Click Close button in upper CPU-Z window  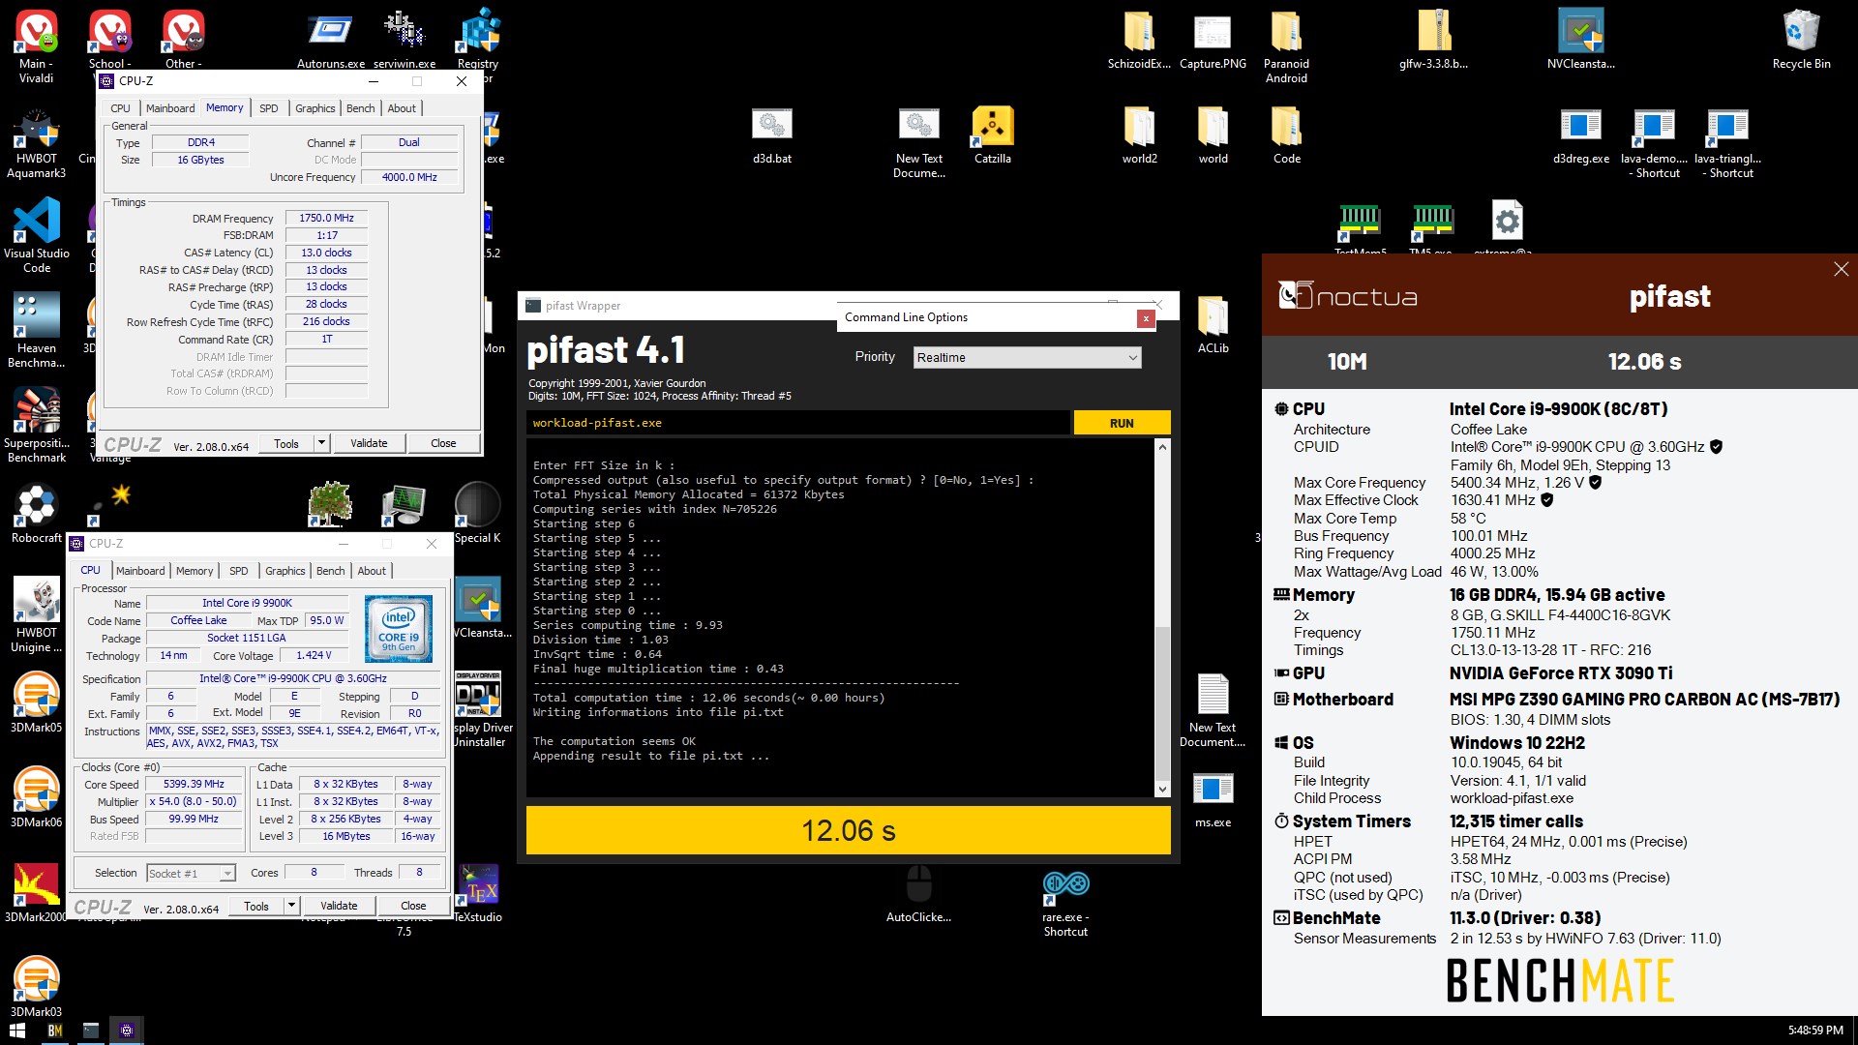(x=443, y=443)
